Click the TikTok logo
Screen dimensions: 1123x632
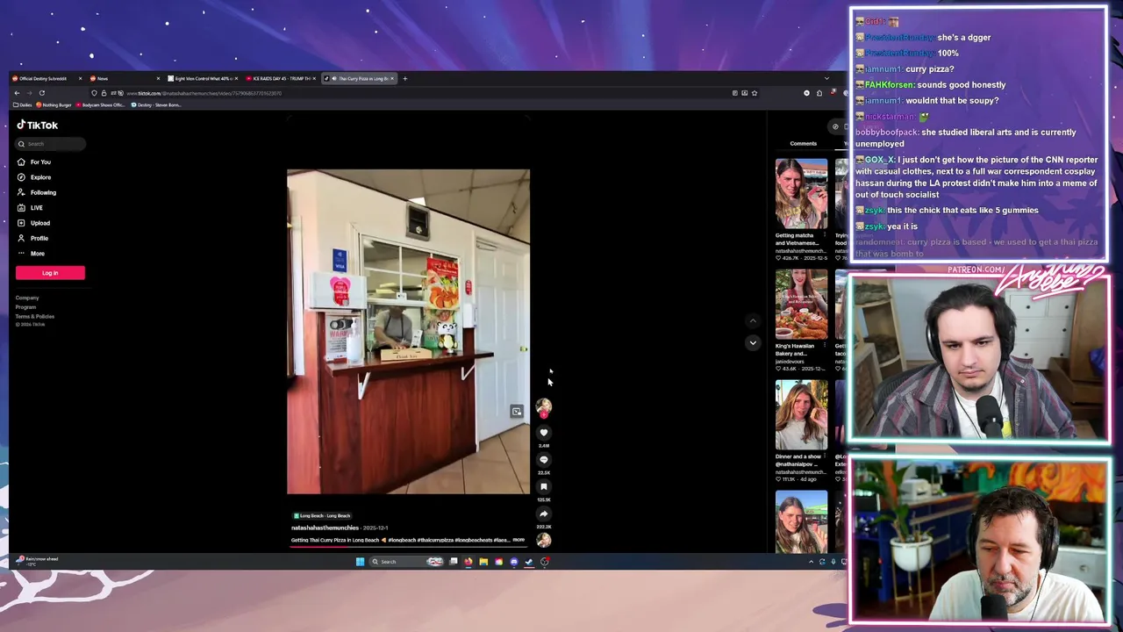[38, 126]
